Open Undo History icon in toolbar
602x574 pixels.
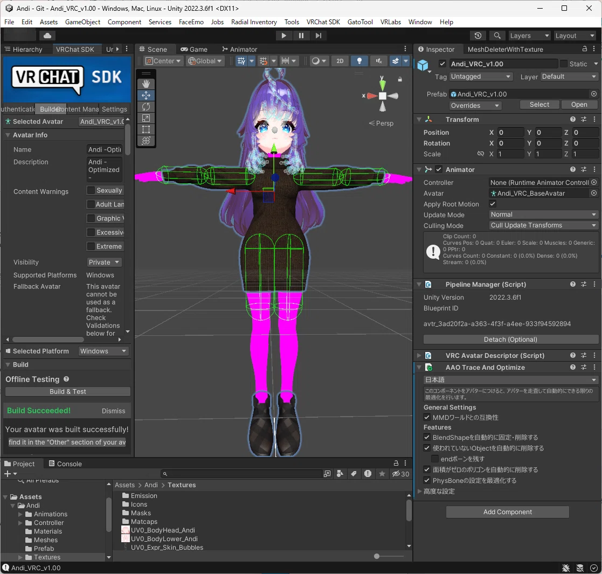(478, 36)
